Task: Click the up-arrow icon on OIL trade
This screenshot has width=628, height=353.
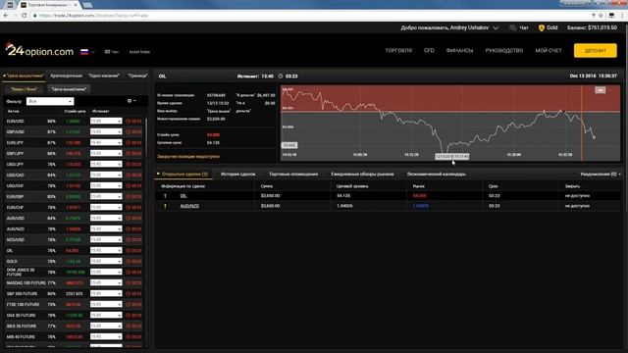Action: [x=165, y=196]
